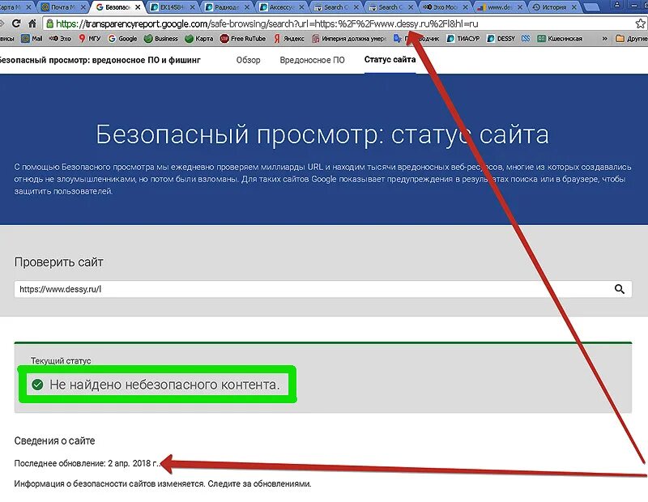Open the CSS icon bookmark

[x=526, y=38]
